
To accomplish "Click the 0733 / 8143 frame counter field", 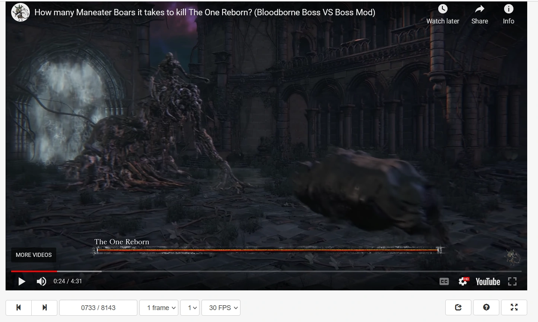I will point(98,307).
